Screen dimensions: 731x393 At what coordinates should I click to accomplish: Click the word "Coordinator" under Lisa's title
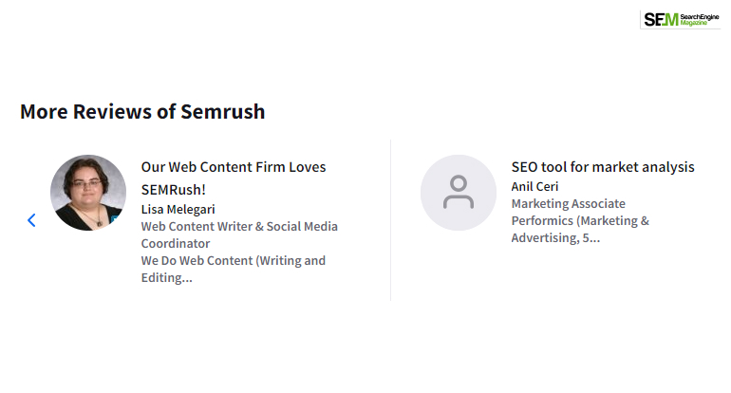(x=176, y=243)
